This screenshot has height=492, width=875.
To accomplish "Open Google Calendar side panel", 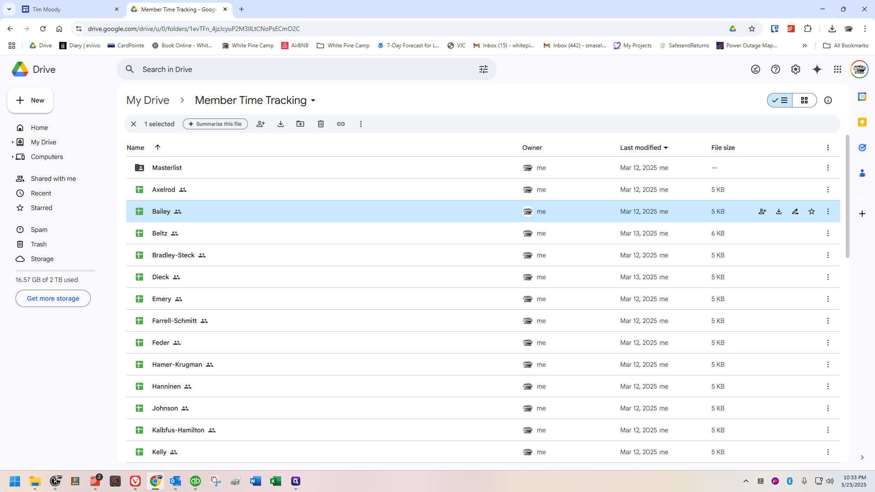I will tap(862, 97).
